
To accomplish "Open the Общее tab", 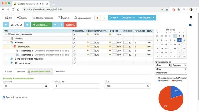I will tap(9, 72).
